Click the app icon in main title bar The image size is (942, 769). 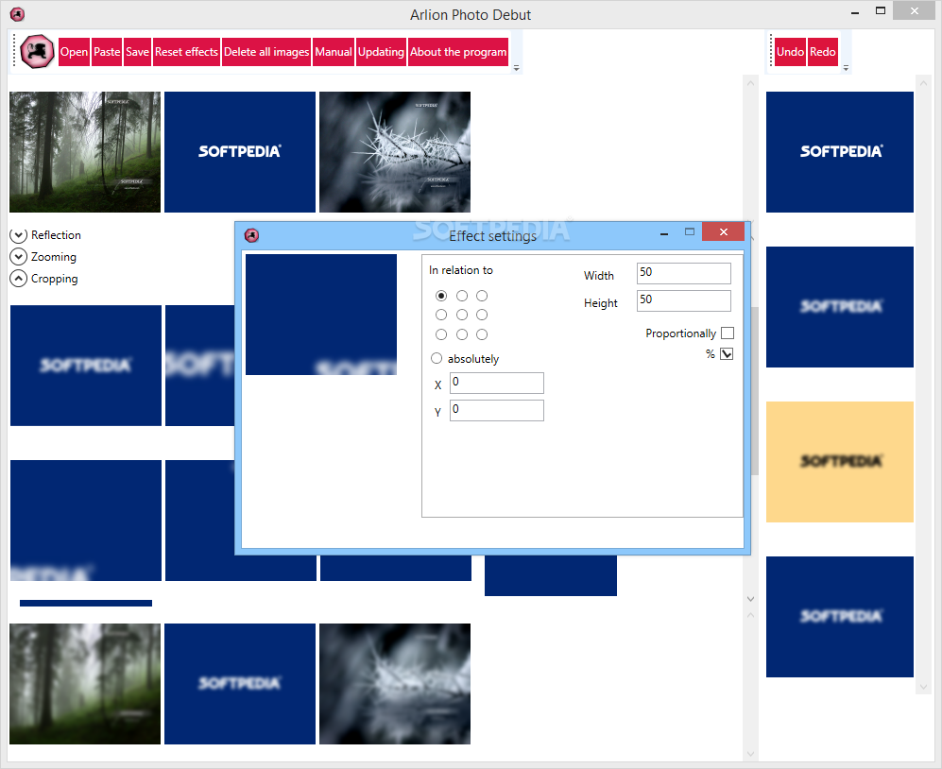click(17, 14)
